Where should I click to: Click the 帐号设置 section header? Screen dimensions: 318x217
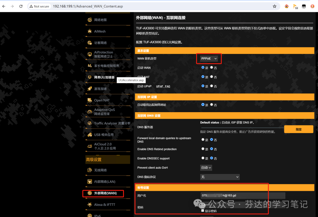coord(224,188)
